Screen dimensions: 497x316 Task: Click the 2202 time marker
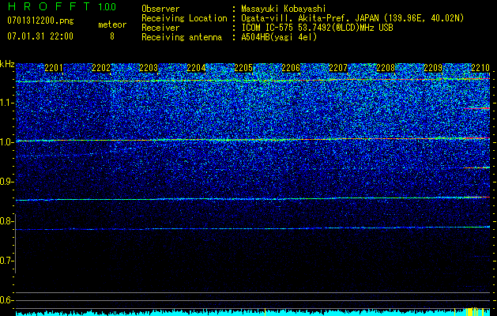101,68
